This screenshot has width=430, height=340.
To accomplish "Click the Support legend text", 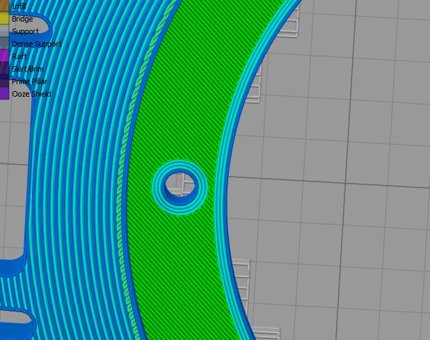I will click(25, 31).
